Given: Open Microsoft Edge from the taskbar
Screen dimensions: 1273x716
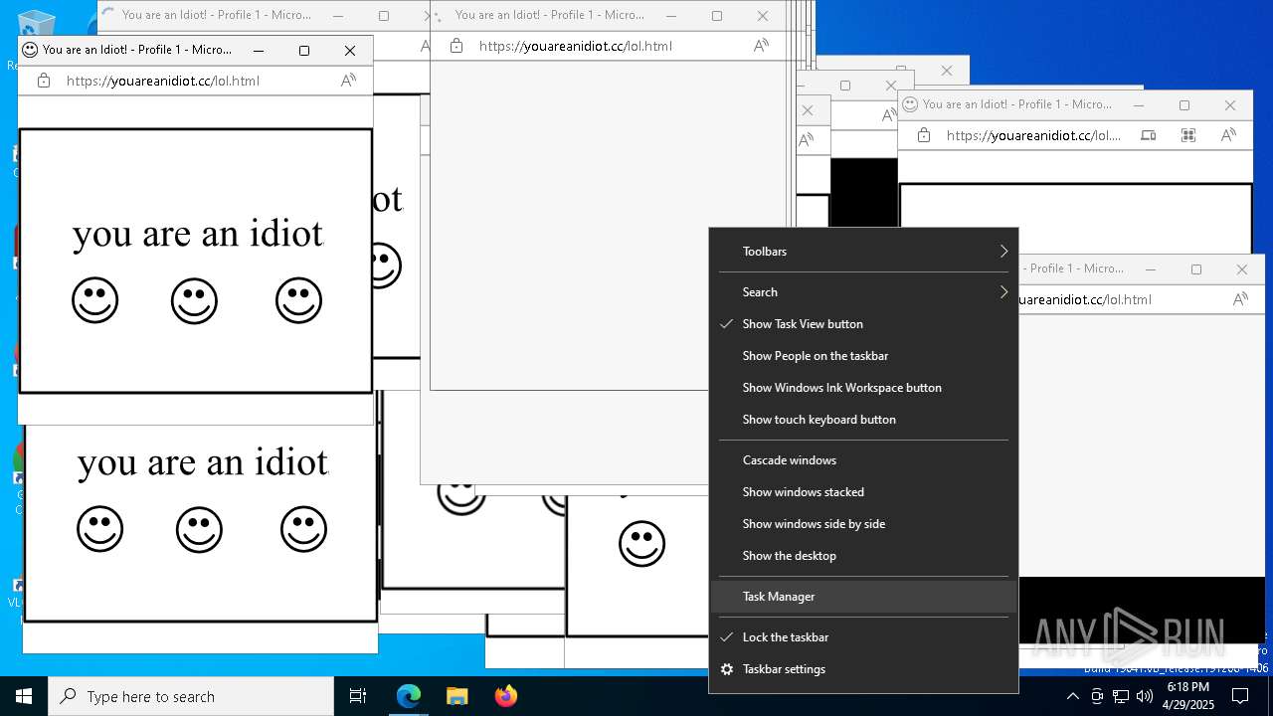Looking at the screenshot, I should (x=409, y=696).
